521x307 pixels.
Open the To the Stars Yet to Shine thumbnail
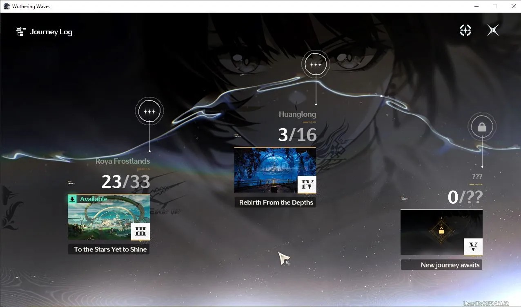point(109,217)
